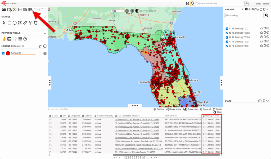Click the map zoom in plus button
The height and width of the screenshot is (159, 271).
click(x=132, y=11)
